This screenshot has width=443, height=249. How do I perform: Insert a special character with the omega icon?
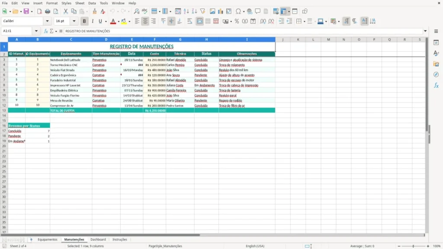click(238, 11)
